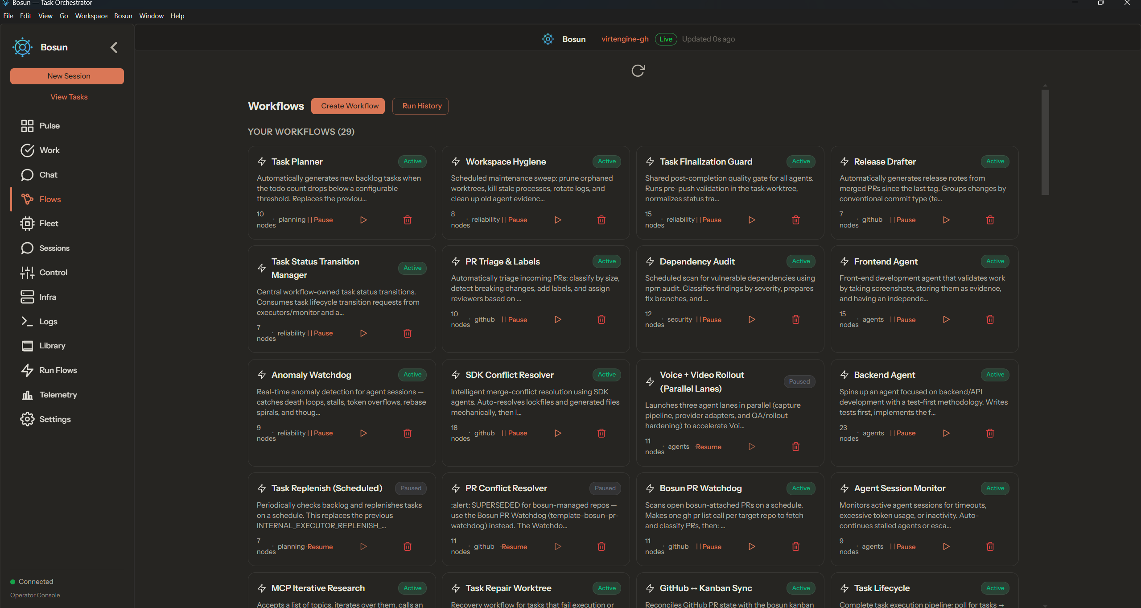Click the Create Workflow button
The image size is (1141, 608).
point(350,106)
